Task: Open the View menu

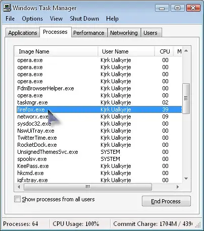Action: pos(56,19)
